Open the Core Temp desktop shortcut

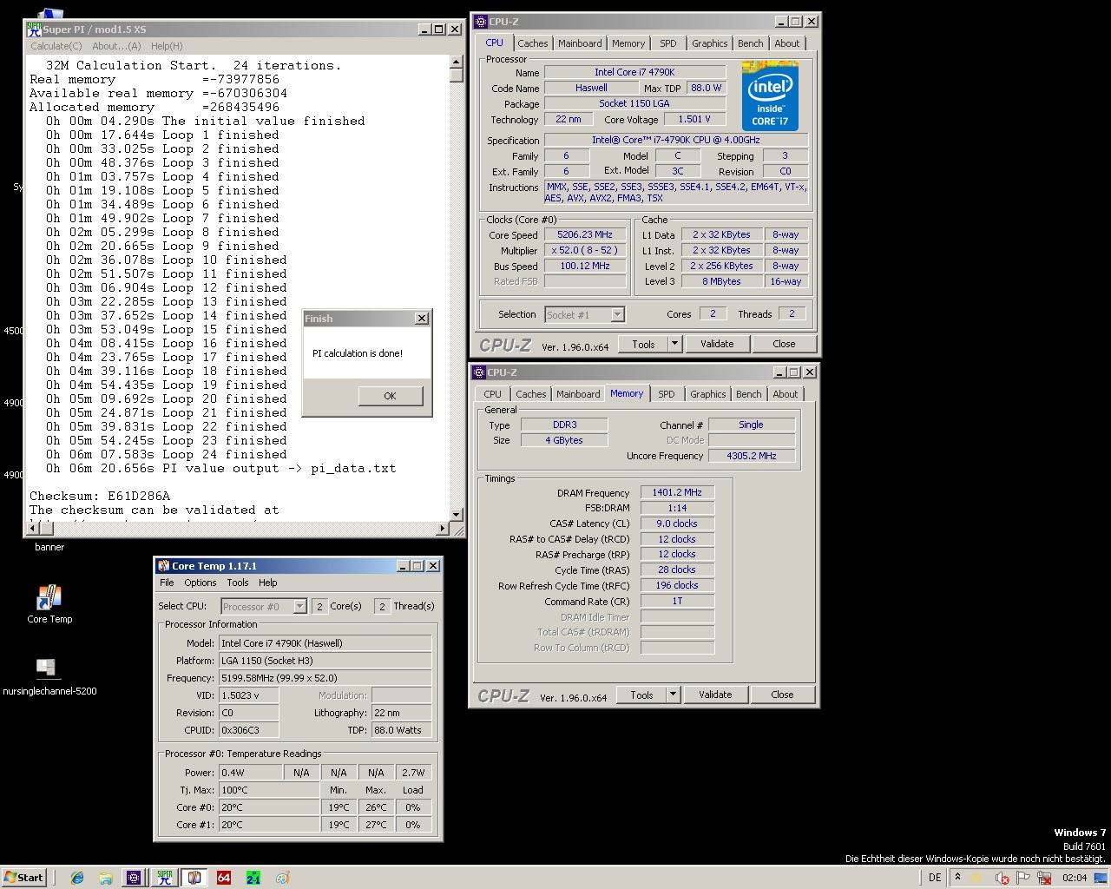coord(49,604)
